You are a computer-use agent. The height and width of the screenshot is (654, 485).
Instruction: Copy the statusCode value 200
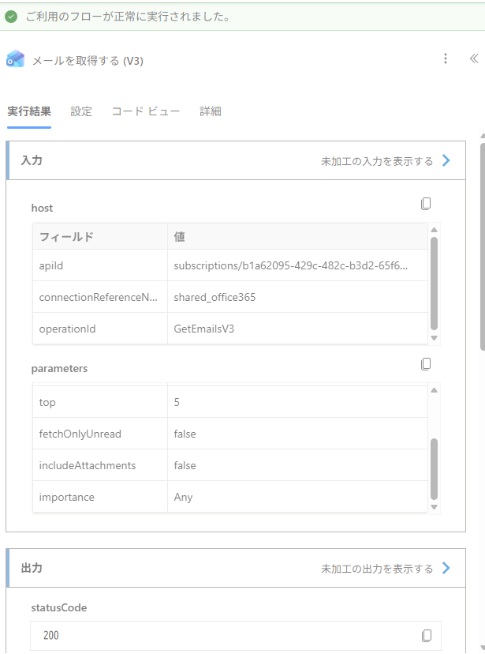(x=427, y=636)
